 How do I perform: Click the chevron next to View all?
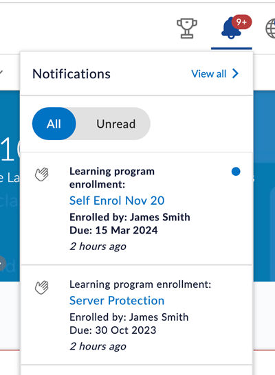236,73
